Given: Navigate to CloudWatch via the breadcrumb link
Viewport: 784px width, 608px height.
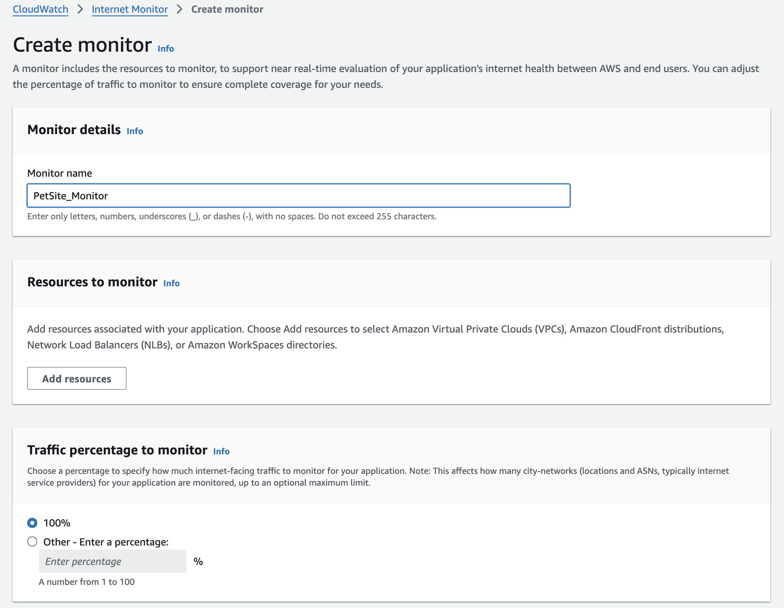Looking at the screenshot, I should coord(40,9).
